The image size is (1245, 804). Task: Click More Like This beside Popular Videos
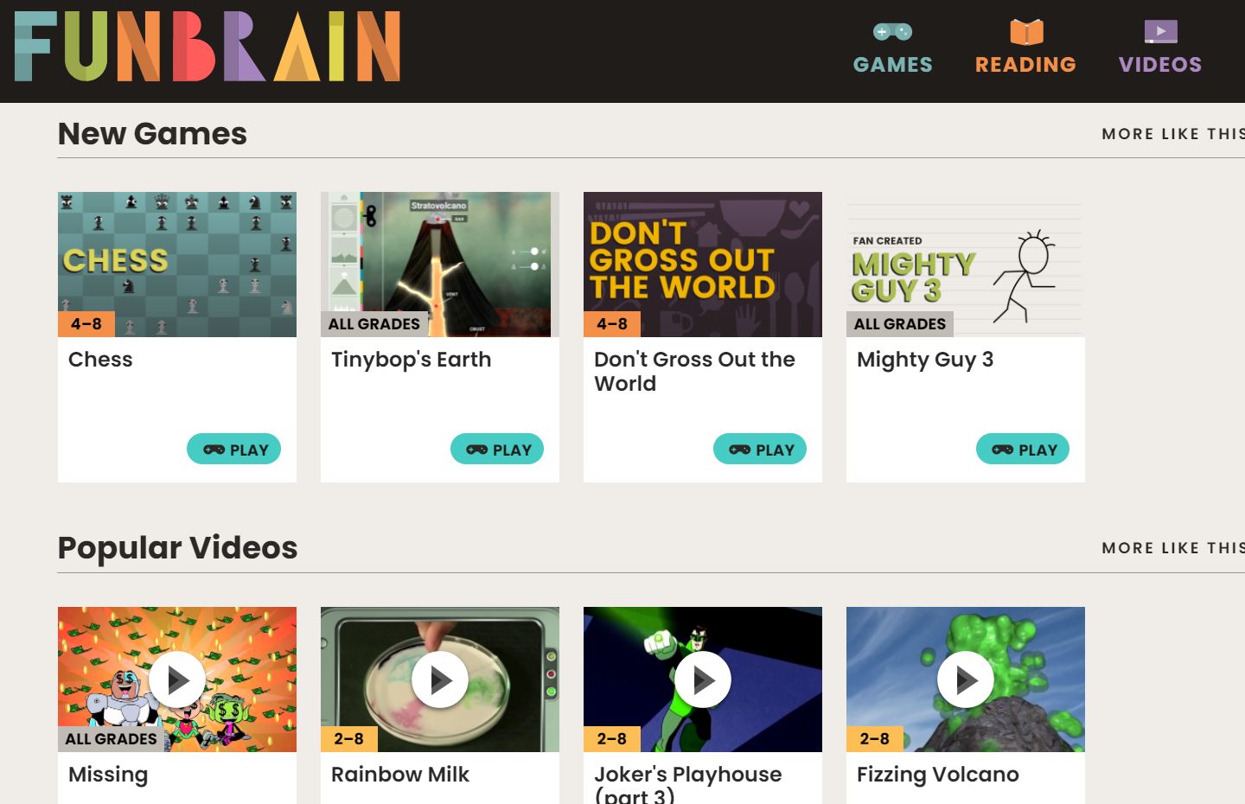point(1173,548)
